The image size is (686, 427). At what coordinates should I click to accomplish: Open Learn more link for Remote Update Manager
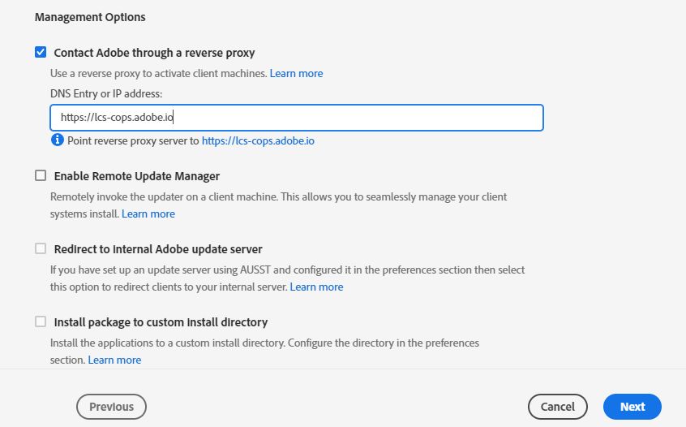pyautogui.click(x=148, y=213)
